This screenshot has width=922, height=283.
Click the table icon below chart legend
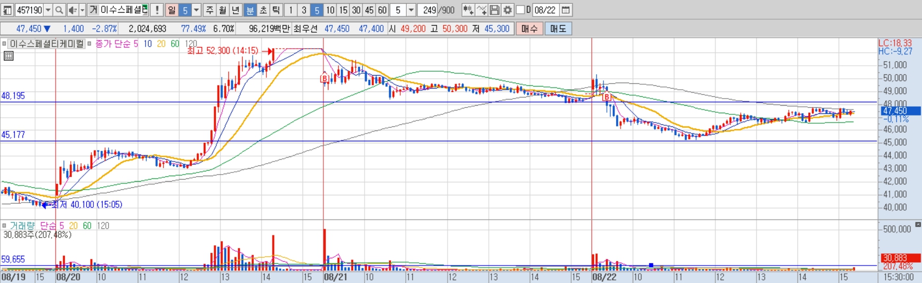point(8,55)
